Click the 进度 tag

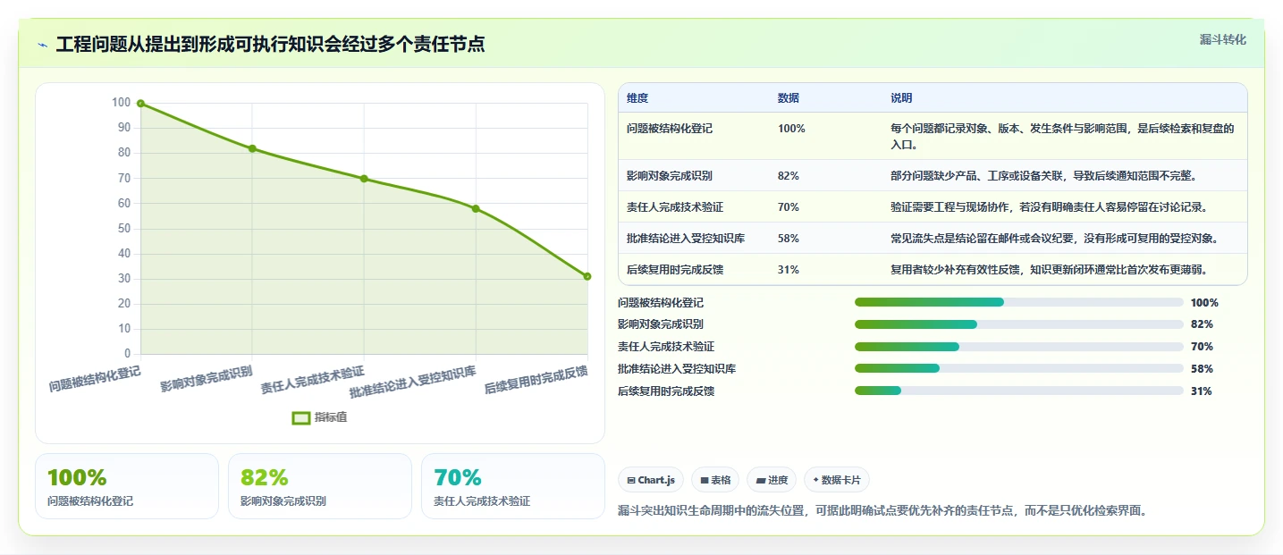[772, 480]
